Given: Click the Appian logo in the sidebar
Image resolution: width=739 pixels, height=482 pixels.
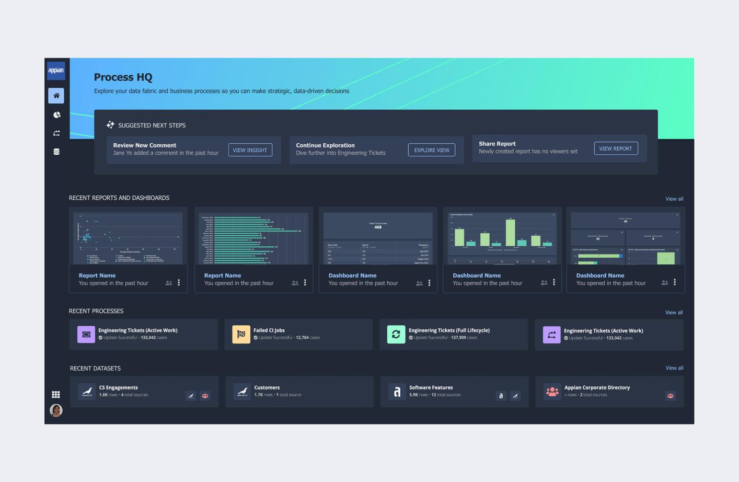Looking at the screenshot, I should click(x=56, y=71).
